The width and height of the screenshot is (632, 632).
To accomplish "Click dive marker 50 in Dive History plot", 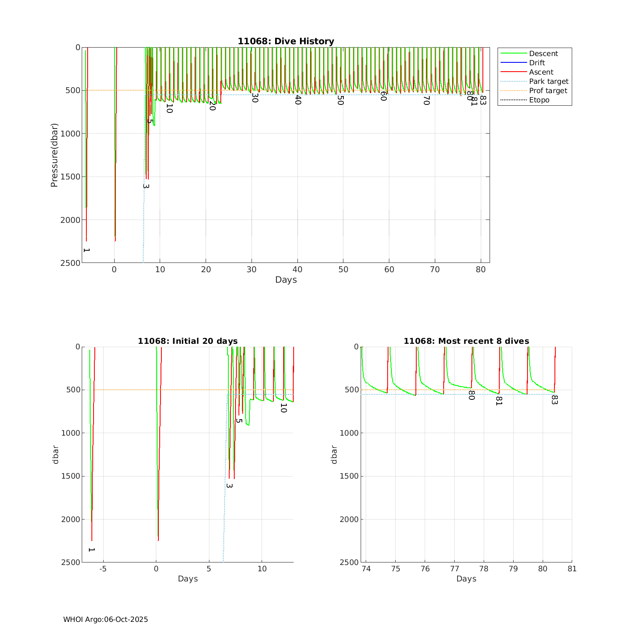I will (340, 100).
